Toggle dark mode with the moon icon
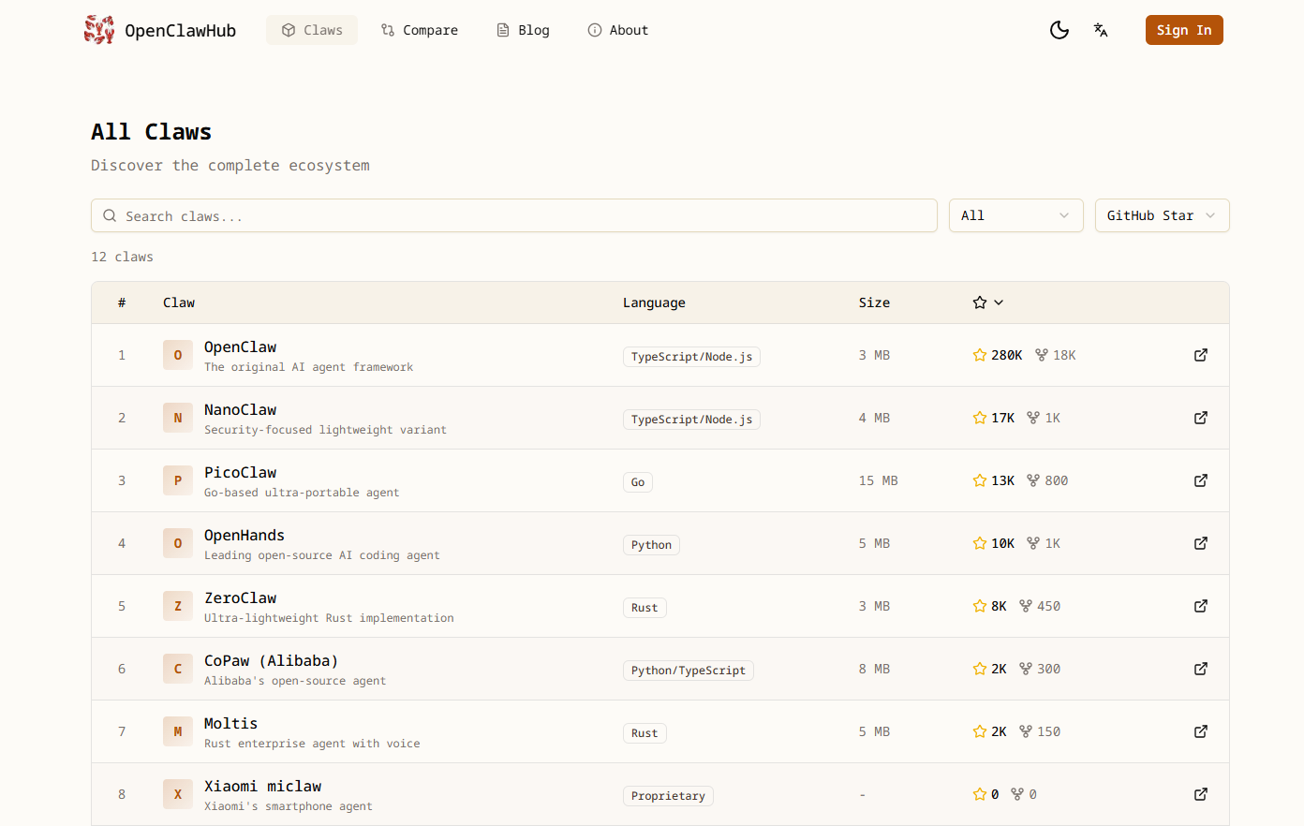The image size is (1304, 826). (1059, 30)
